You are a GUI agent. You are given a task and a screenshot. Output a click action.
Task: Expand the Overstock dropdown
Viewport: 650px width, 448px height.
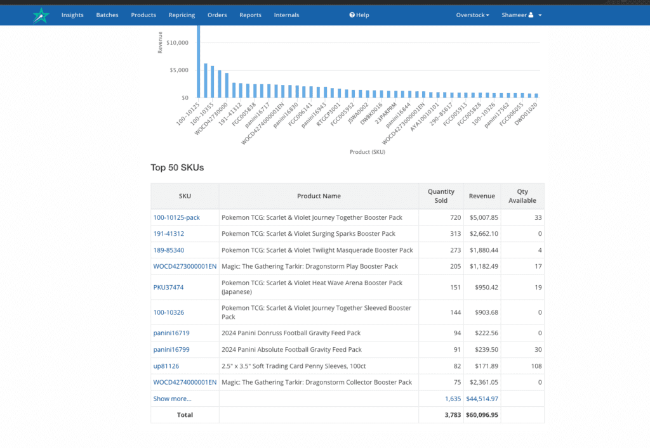tap(472, 15)
